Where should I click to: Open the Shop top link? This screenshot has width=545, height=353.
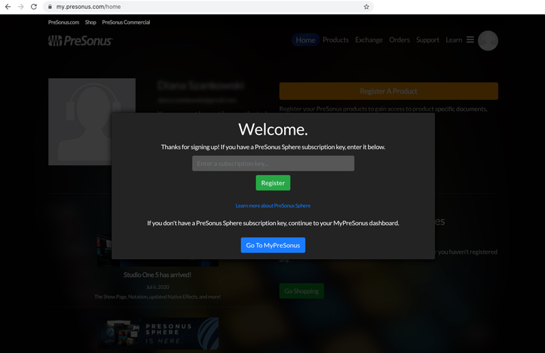(x=91, y=22)
